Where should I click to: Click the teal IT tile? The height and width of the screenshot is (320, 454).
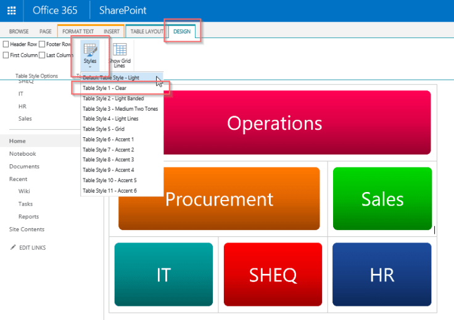coord(163,274)
